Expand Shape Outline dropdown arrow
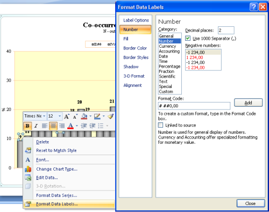Screen dimensions: 269x212 click(104, 116)
